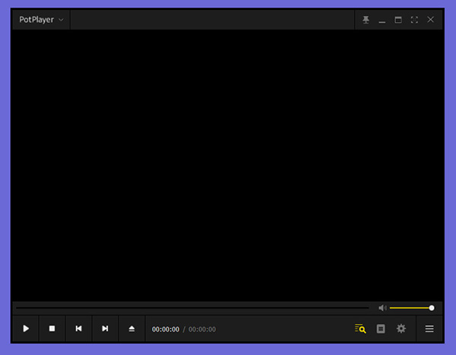Mute audio via the speaker icon
Image resolution: width=456 pixels, height=355 pixels.
coord(382,308)
